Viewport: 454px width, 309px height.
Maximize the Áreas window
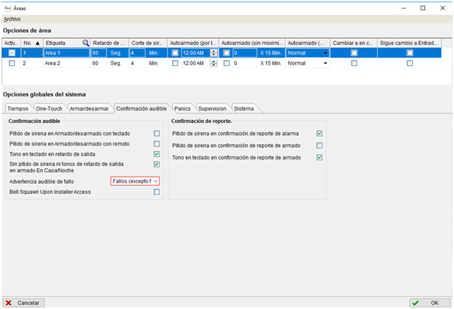pyautogui.click(x=423, y=8)
